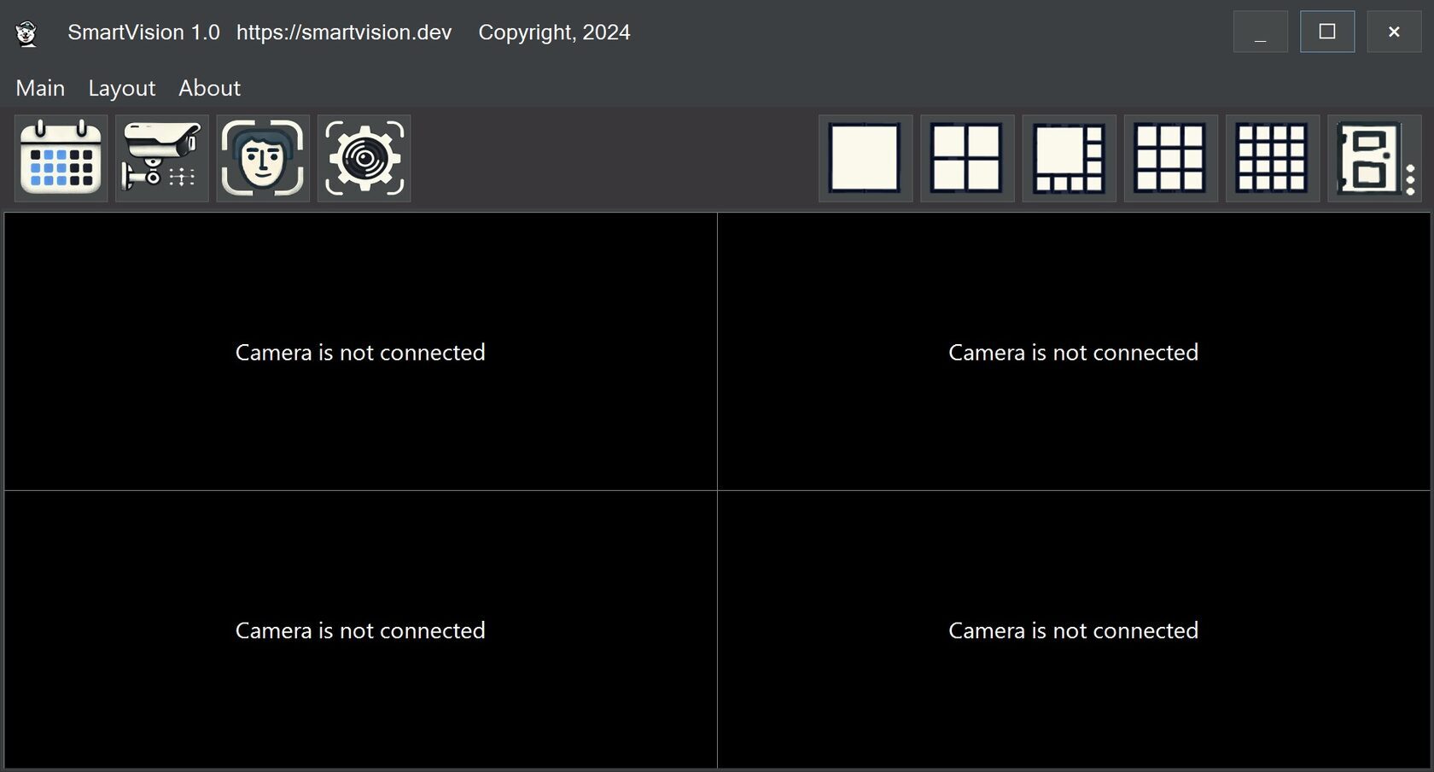The height and width of the screenshot is (772, 1434).
Task: Select the top-left disconnected camera pane
Action: tap(358, 352)
